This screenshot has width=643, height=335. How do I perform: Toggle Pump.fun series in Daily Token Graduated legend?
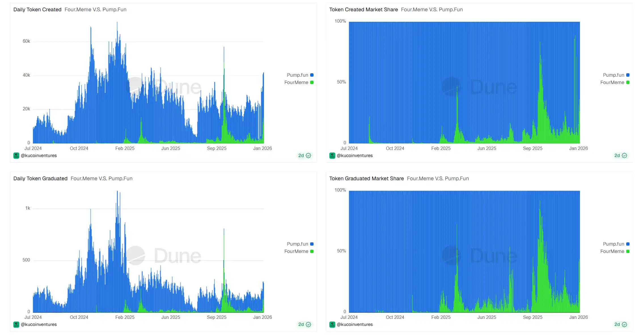(x=297, y=244)
